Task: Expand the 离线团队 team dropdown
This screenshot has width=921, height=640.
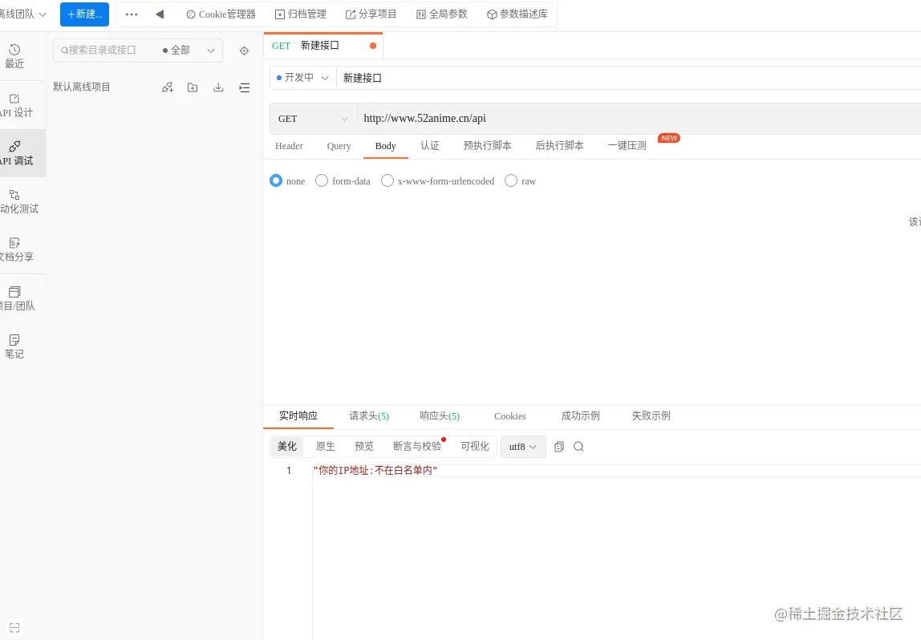Action: coord(22,14)
